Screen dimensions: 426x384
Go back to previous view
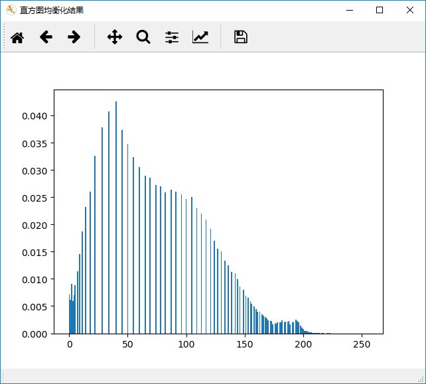point(46,37)
